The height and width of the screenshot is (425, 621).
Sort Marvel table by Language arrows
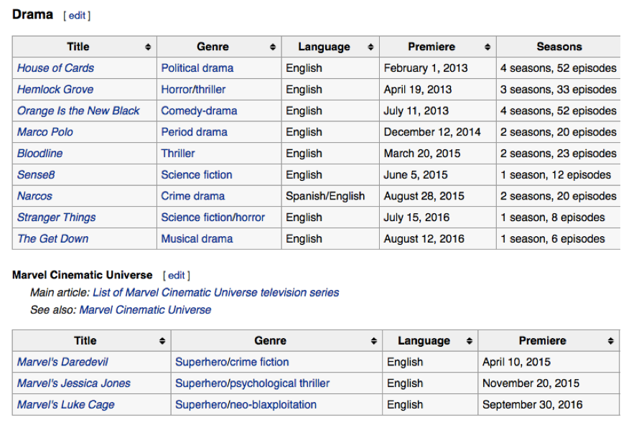point(470,341)
